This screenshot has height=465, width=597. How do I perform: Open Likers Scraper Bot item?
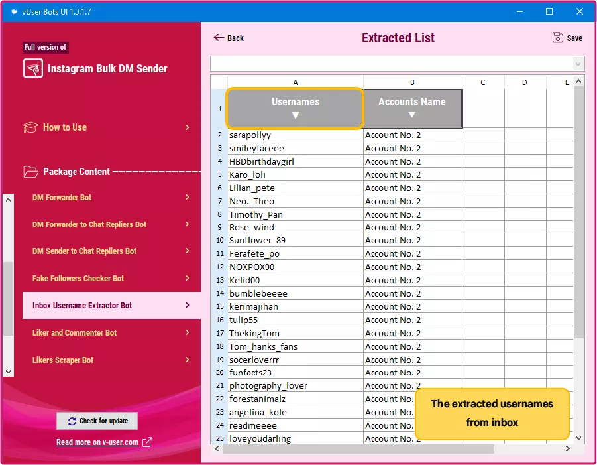tap(111, 360)
